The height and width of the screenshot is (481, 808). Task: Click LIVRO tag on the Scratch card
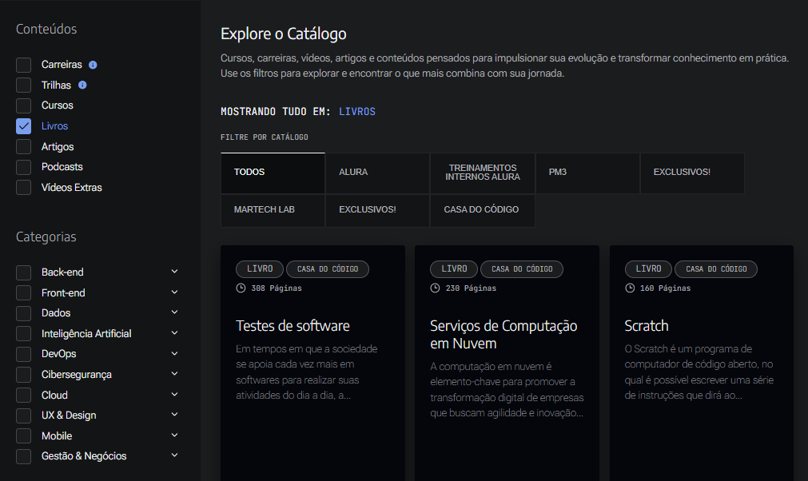648,268
